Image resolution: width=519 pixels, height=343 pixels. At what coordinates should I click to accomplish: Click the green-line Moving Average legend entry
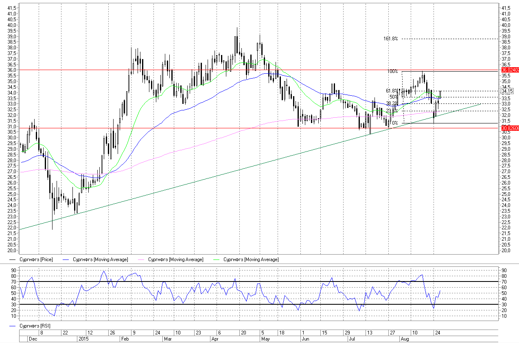[251, 259]
